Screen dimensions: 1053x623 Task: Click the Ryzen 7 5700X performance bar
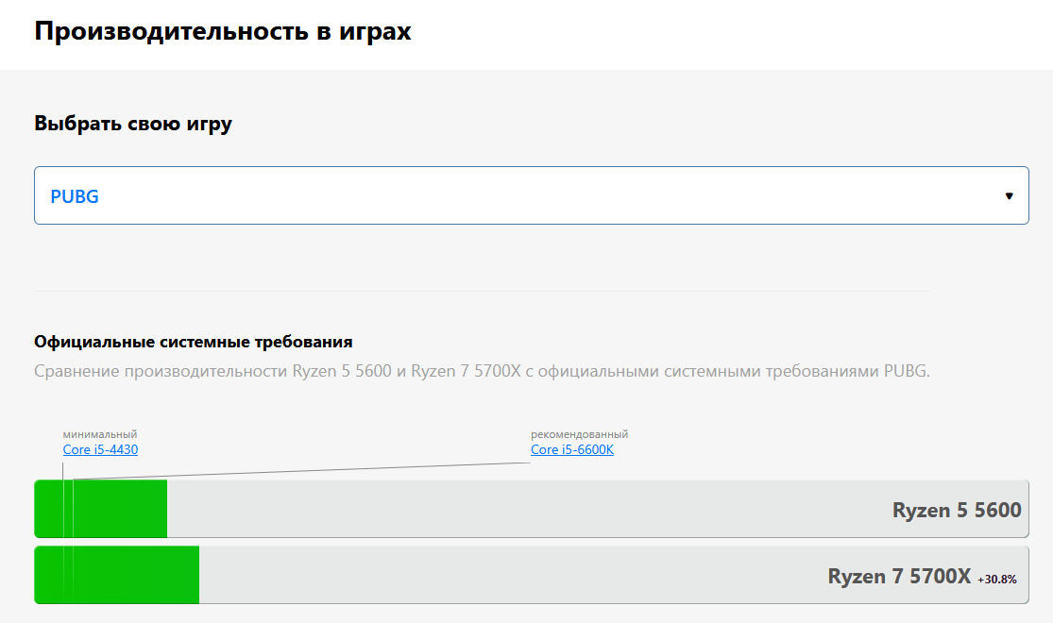531,576
